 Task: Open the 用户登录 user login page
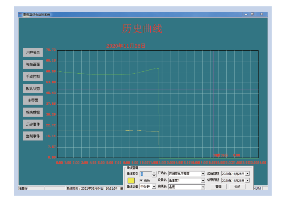click(33, 52)
